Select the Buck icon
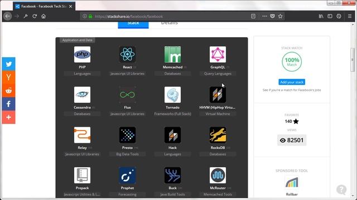Screen dimensions: 357x200 tap(172, 176)
